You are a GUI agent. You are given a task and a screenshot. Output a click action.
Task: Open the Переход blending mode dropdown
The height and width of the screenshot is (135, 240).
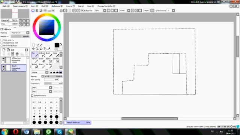(28, 33)
